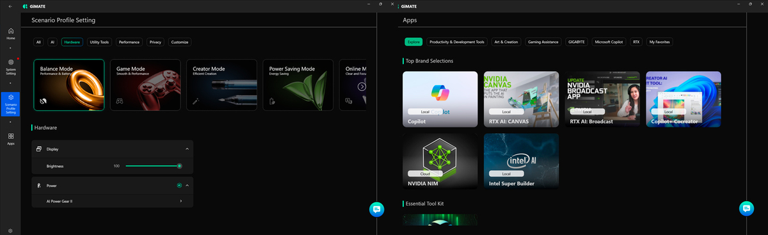Open Productivity & Development Tools tab
768x235 pixels.
[457, 42]
